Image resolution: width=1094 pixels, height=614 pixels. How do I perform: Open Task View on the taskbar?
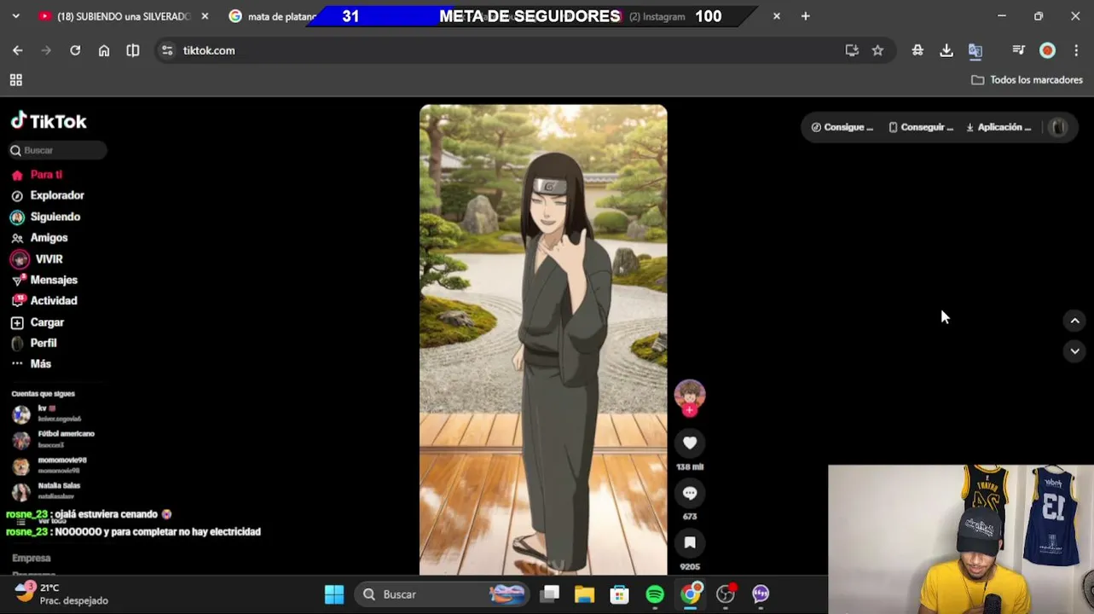coord(550,594)
